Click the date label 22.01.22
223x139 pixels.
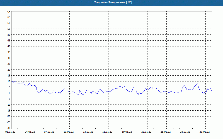[x=146, y=132]
